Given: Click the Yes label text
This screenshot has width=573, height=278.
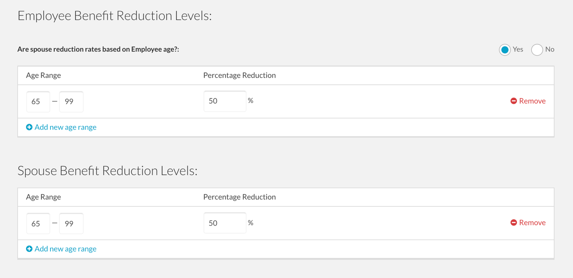Looking at the screenshot, I should [518, 49].
